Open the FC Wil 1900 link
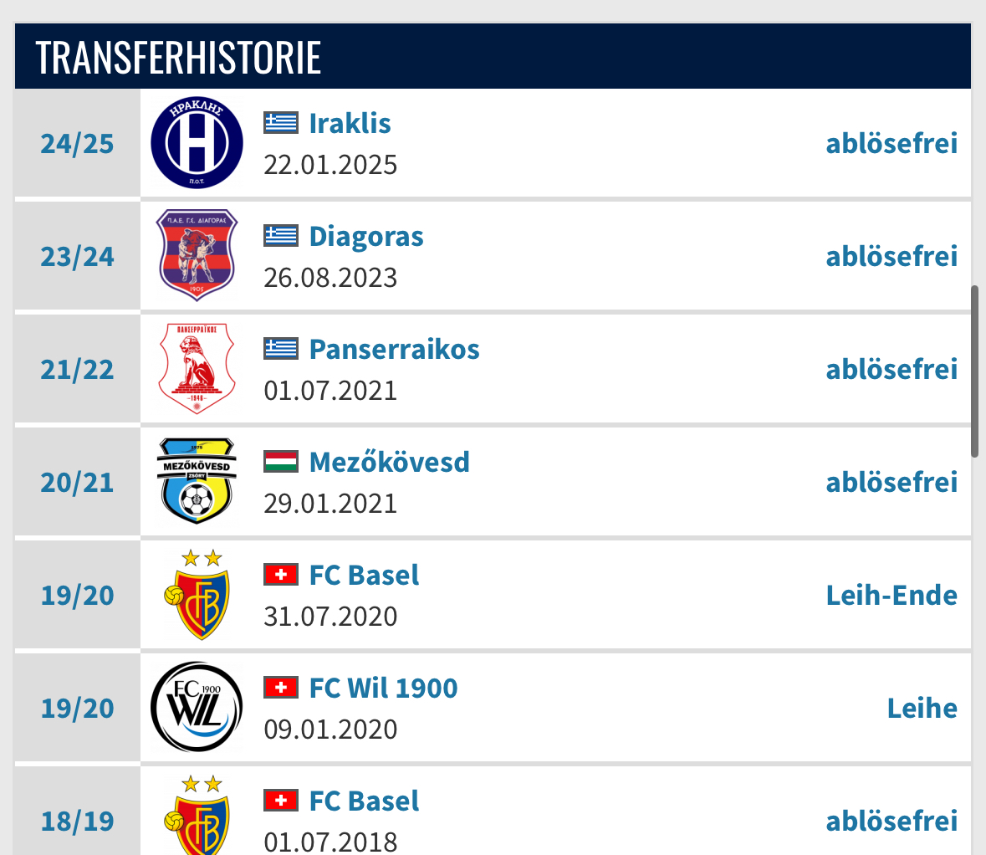This screenshot has width=986, height=855. [x=383, y=688]
